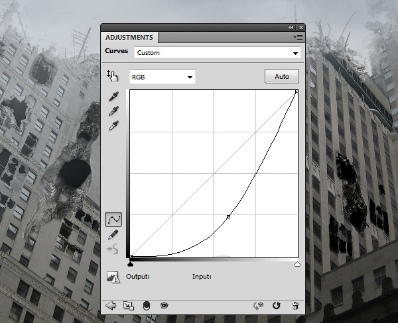The height and width of the screenshot is (323, 398).
Task: Select the edit points curve tool
Action: (113, 218)
